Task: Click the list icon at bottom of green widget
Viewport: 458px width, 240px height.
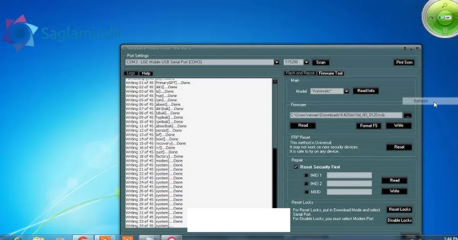Action: pos(445,30)
